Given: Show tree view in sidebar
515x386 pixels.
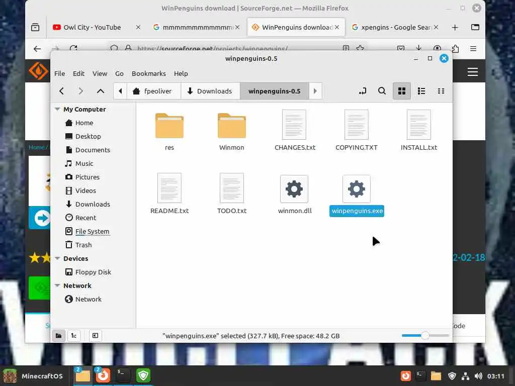Looking at the screenshot, I should tap(74, 335).
